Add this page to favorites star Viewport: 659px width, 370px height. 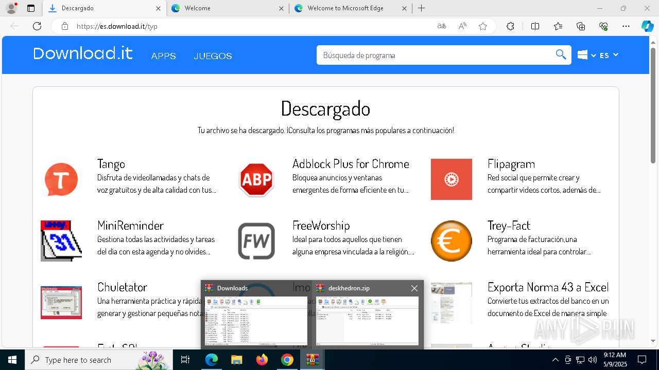coord(483,26)
